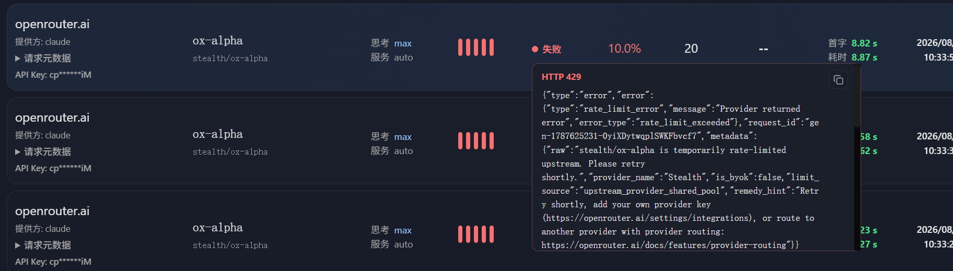Click the failed status label
The image size is (953, 271).
[x=552, y=49]
